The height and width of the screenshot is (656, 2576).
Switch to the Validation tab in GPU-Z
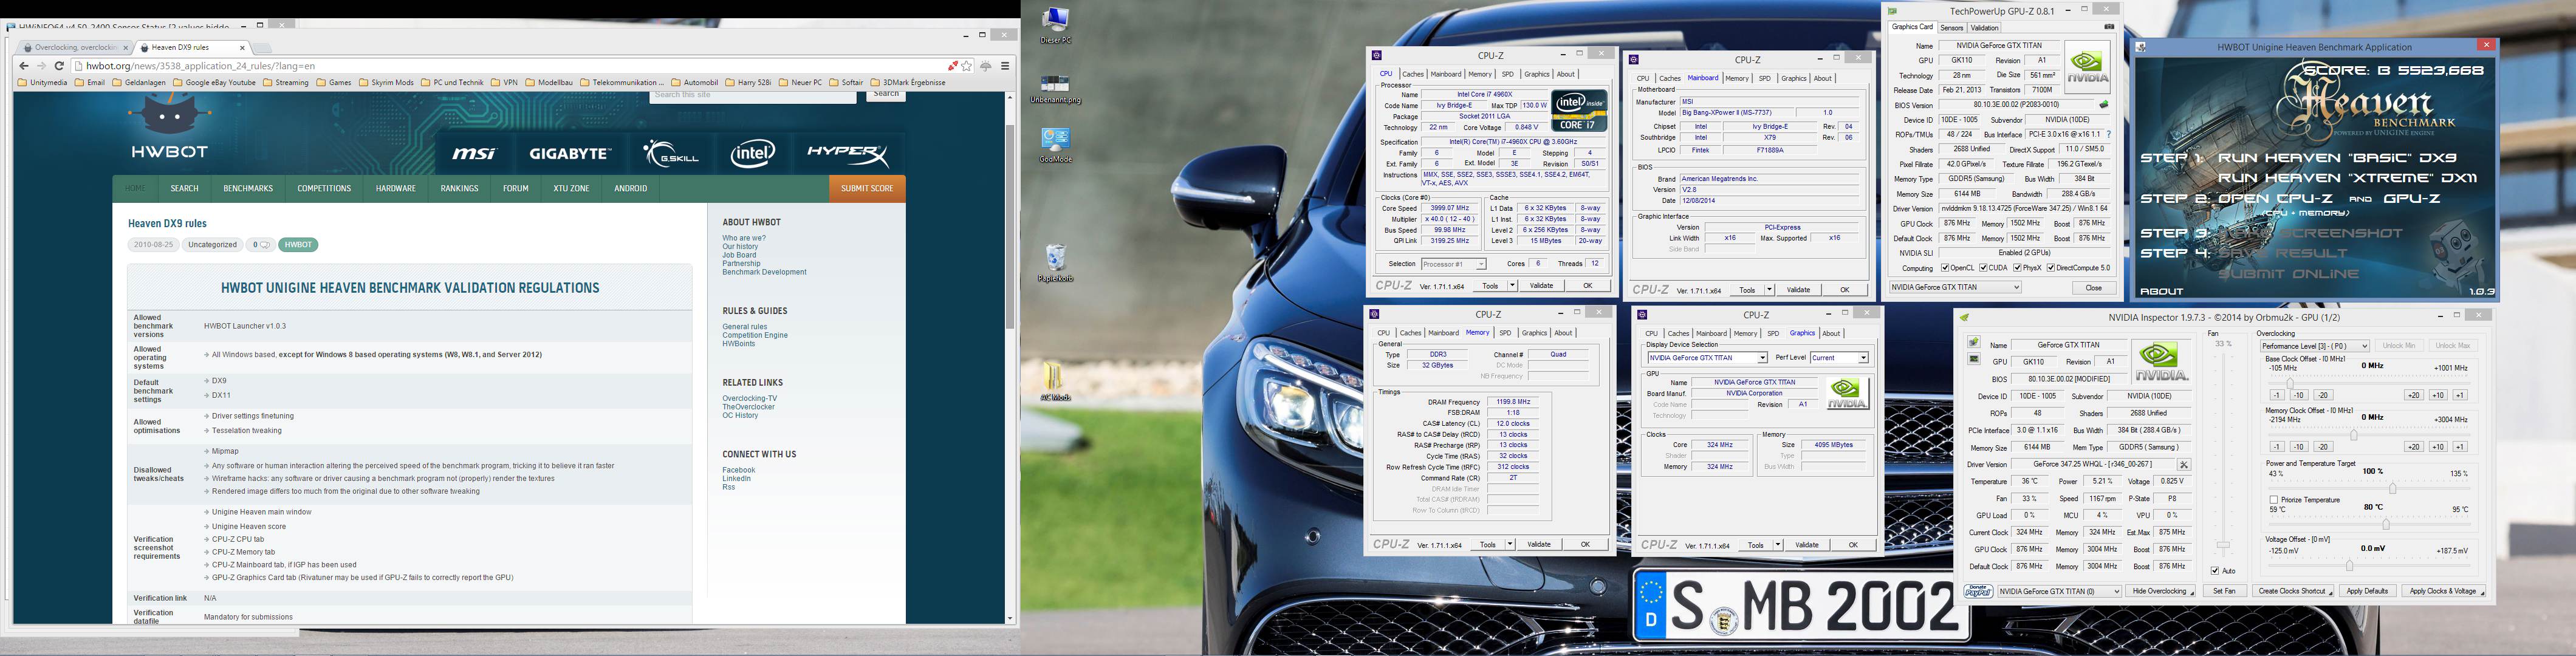click(x=1984, y=28)
